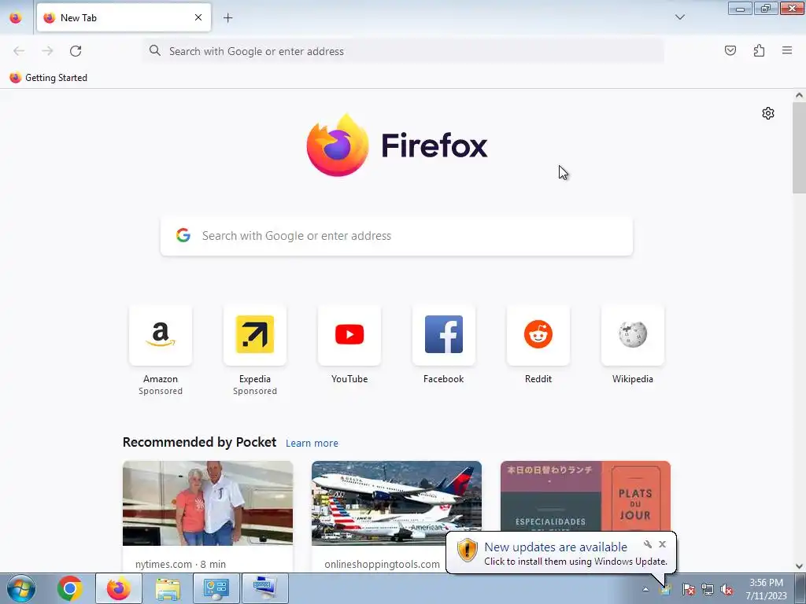Show hidden tray icons arrow
806x604 pixels.
(x=645, y=589)
